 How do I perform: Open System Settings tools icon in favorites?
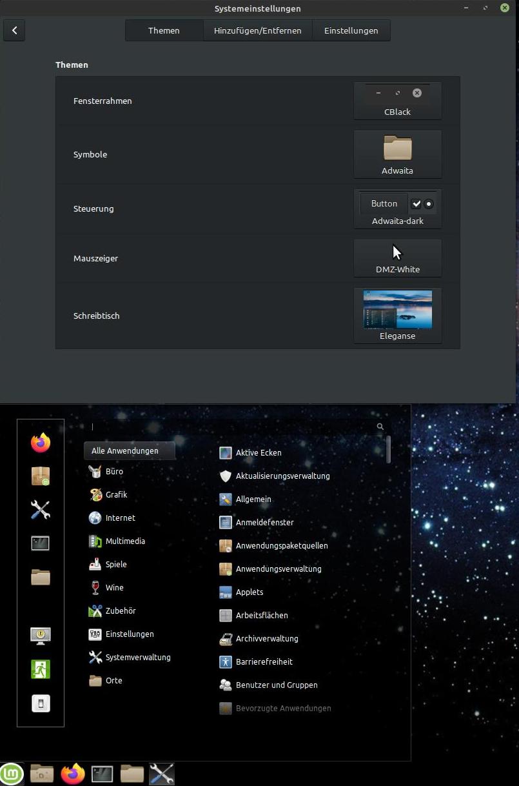click(41, 510)
